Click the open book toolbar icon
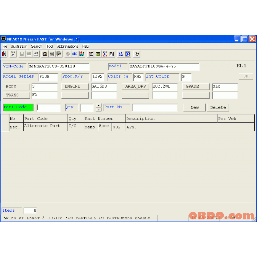Viewport: 257px width, 257px height. pyautogui.click(x=91, y=54)
